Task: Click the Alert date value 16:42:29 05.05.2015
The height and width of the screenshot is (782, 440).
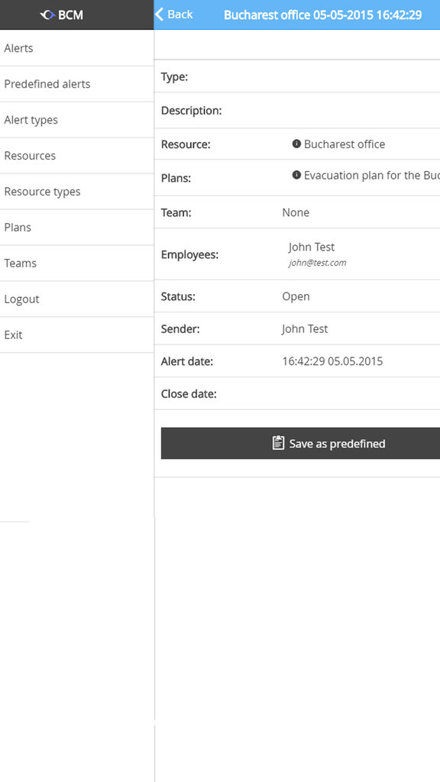Action: 332,361
